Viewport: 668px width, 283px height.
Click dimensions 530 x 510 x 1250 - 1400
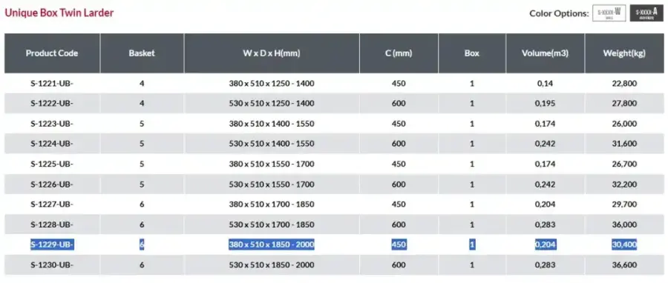click(x=272, y=103)
